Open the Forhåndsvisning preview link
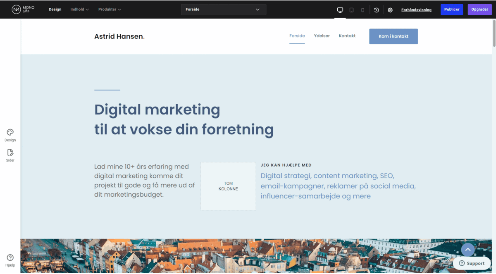The image size is (496, 274). [x=416, y=10]
